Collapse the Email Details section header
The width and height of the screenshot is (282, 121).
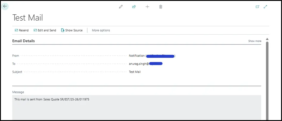24,41
